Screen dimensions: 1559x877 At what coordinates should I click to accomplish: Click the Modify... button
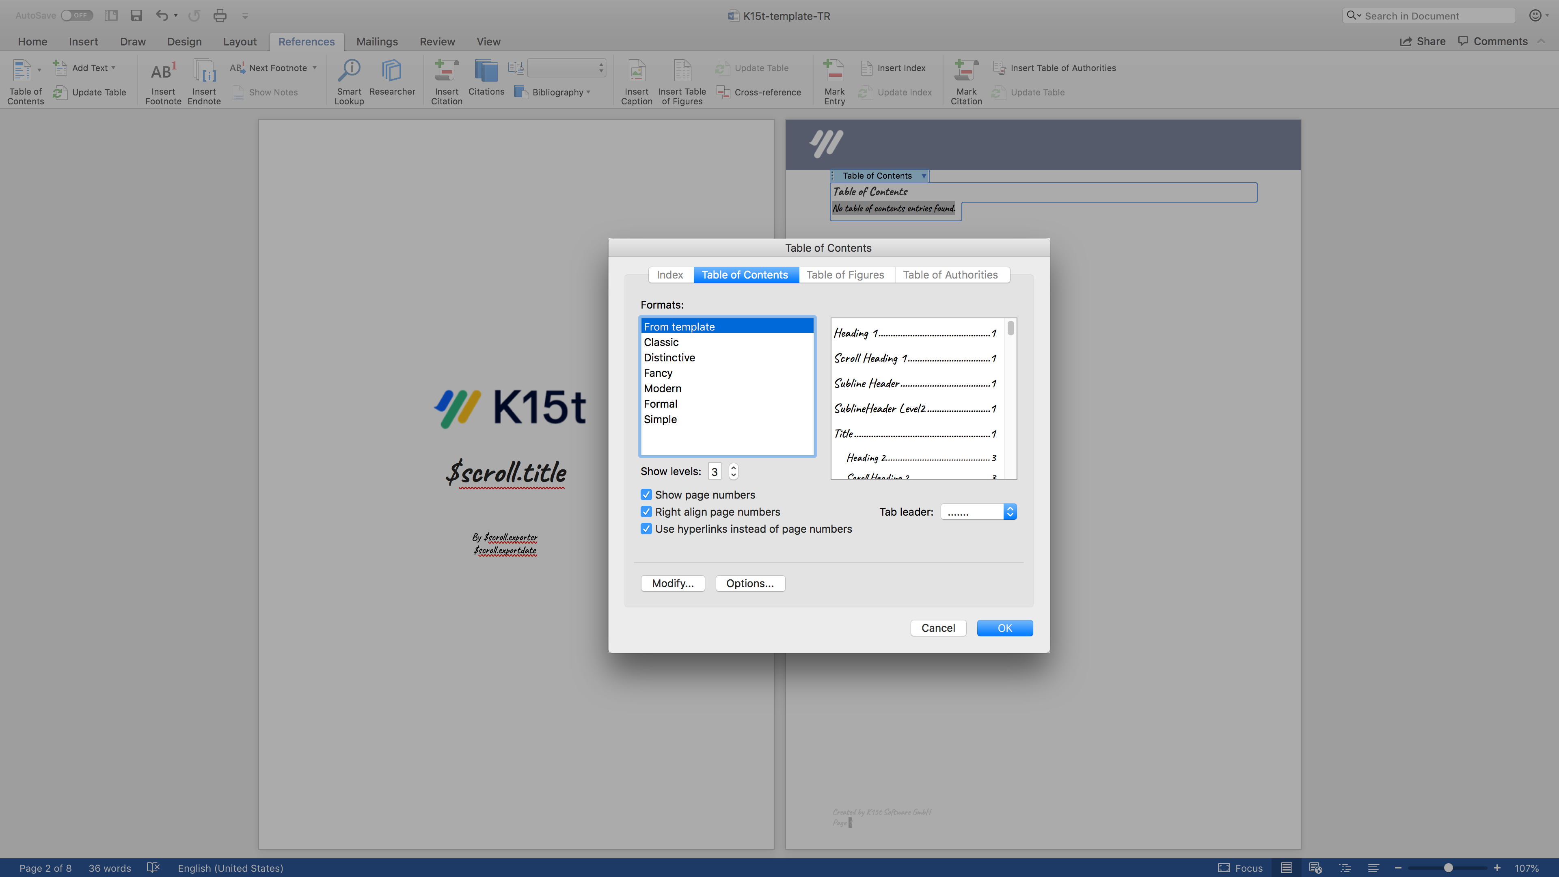point(672,583)
